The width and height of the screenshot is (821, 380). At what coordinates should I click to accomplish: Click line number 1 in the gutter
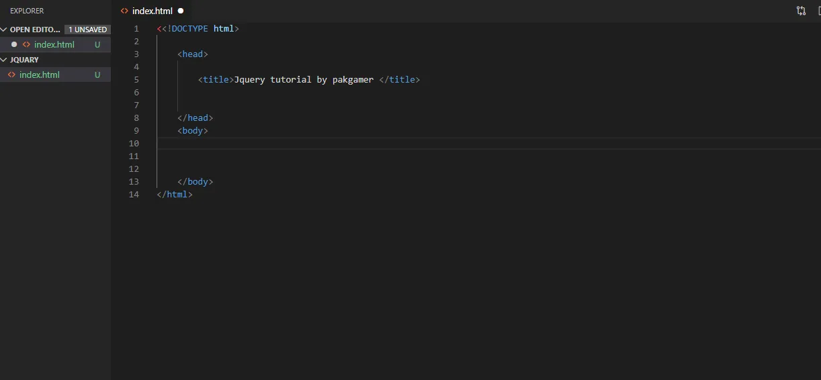pyautogui.click(x=136, y=28)
